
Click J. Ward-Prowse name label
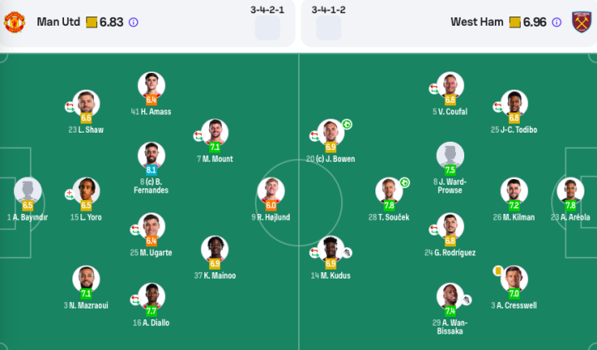(450, 186)
